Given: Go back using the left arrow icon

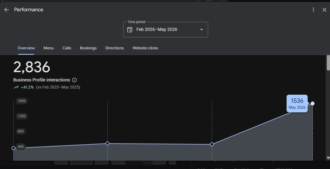Looking at the screenshot, I should click(x=6, y=10).
